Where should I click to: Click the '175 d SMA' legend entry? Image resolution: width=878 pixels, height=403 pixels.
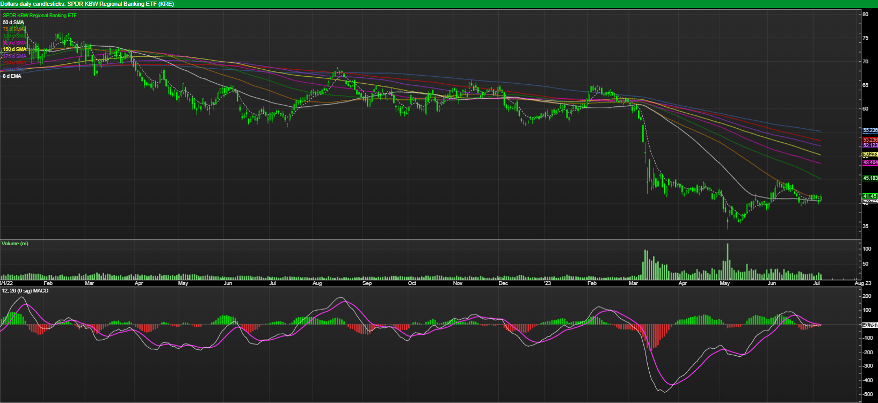[x=14, y=56]
